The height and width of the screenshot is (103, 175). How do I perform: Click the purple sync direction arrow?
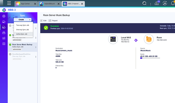pyautogui.click(x=136, y=40)
